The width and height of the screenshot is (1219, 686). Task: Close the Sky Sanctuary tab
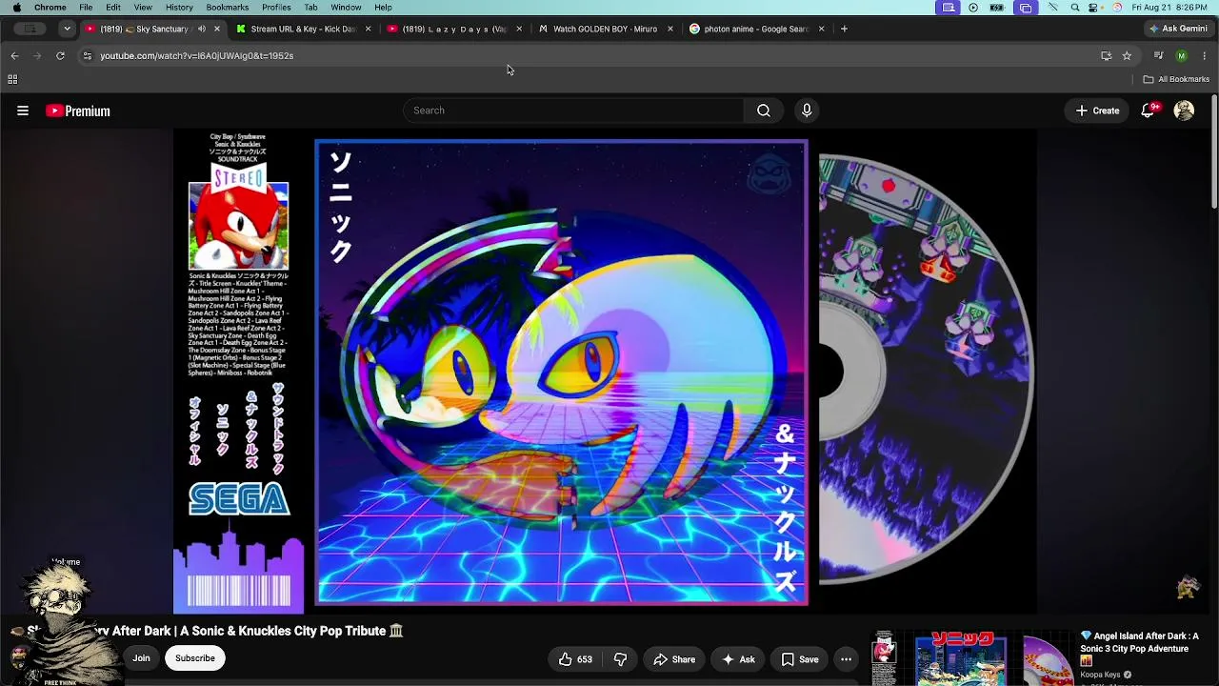click(217, 29)
